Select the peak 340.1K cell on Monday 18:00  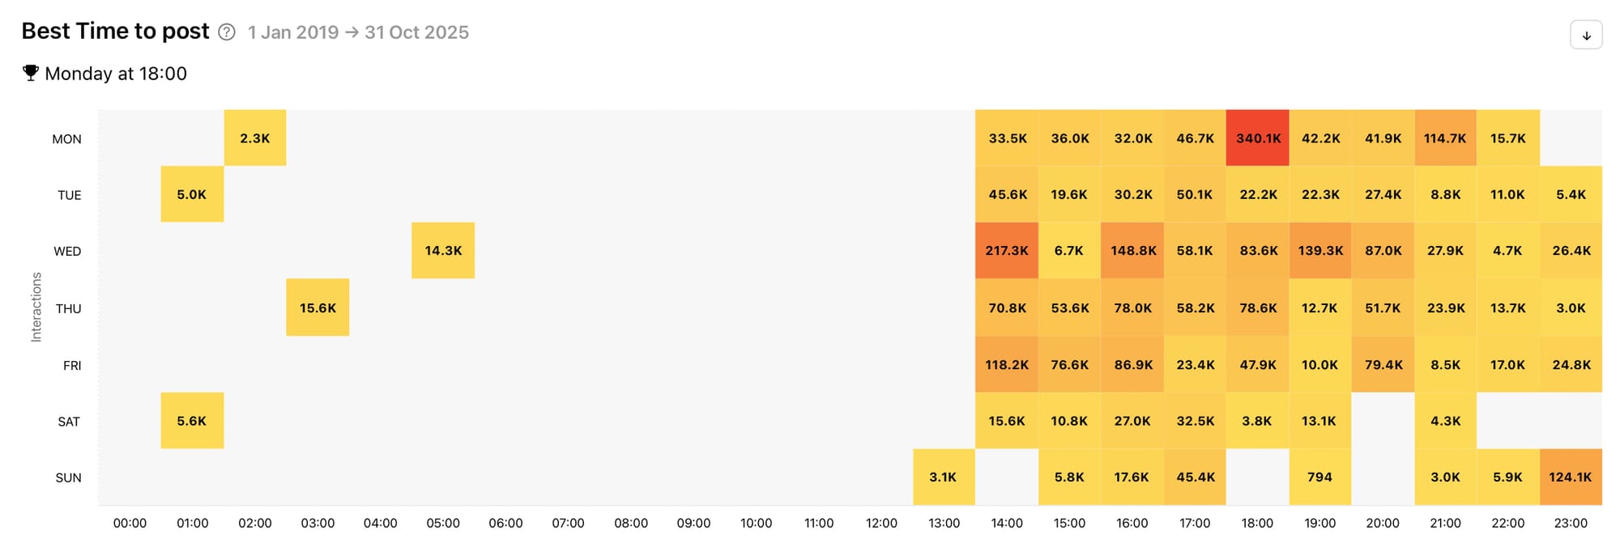click(1258, 138)
